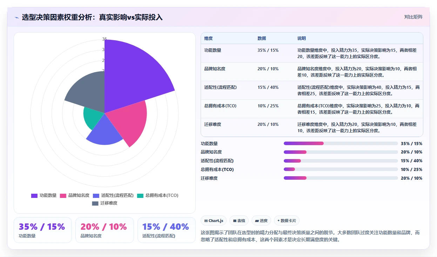Click the summary paragraph below the tags

pos(310,236)
